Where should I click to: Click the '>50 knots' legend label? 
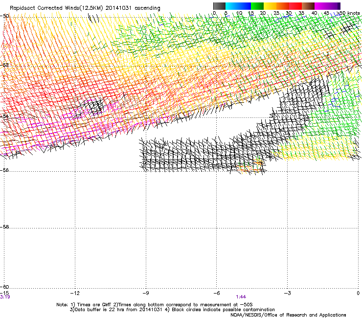tap(348, 13)
